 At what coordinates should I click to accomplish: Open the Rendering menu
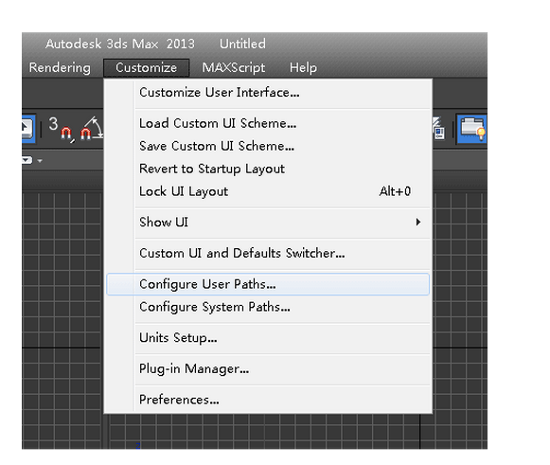60,67
